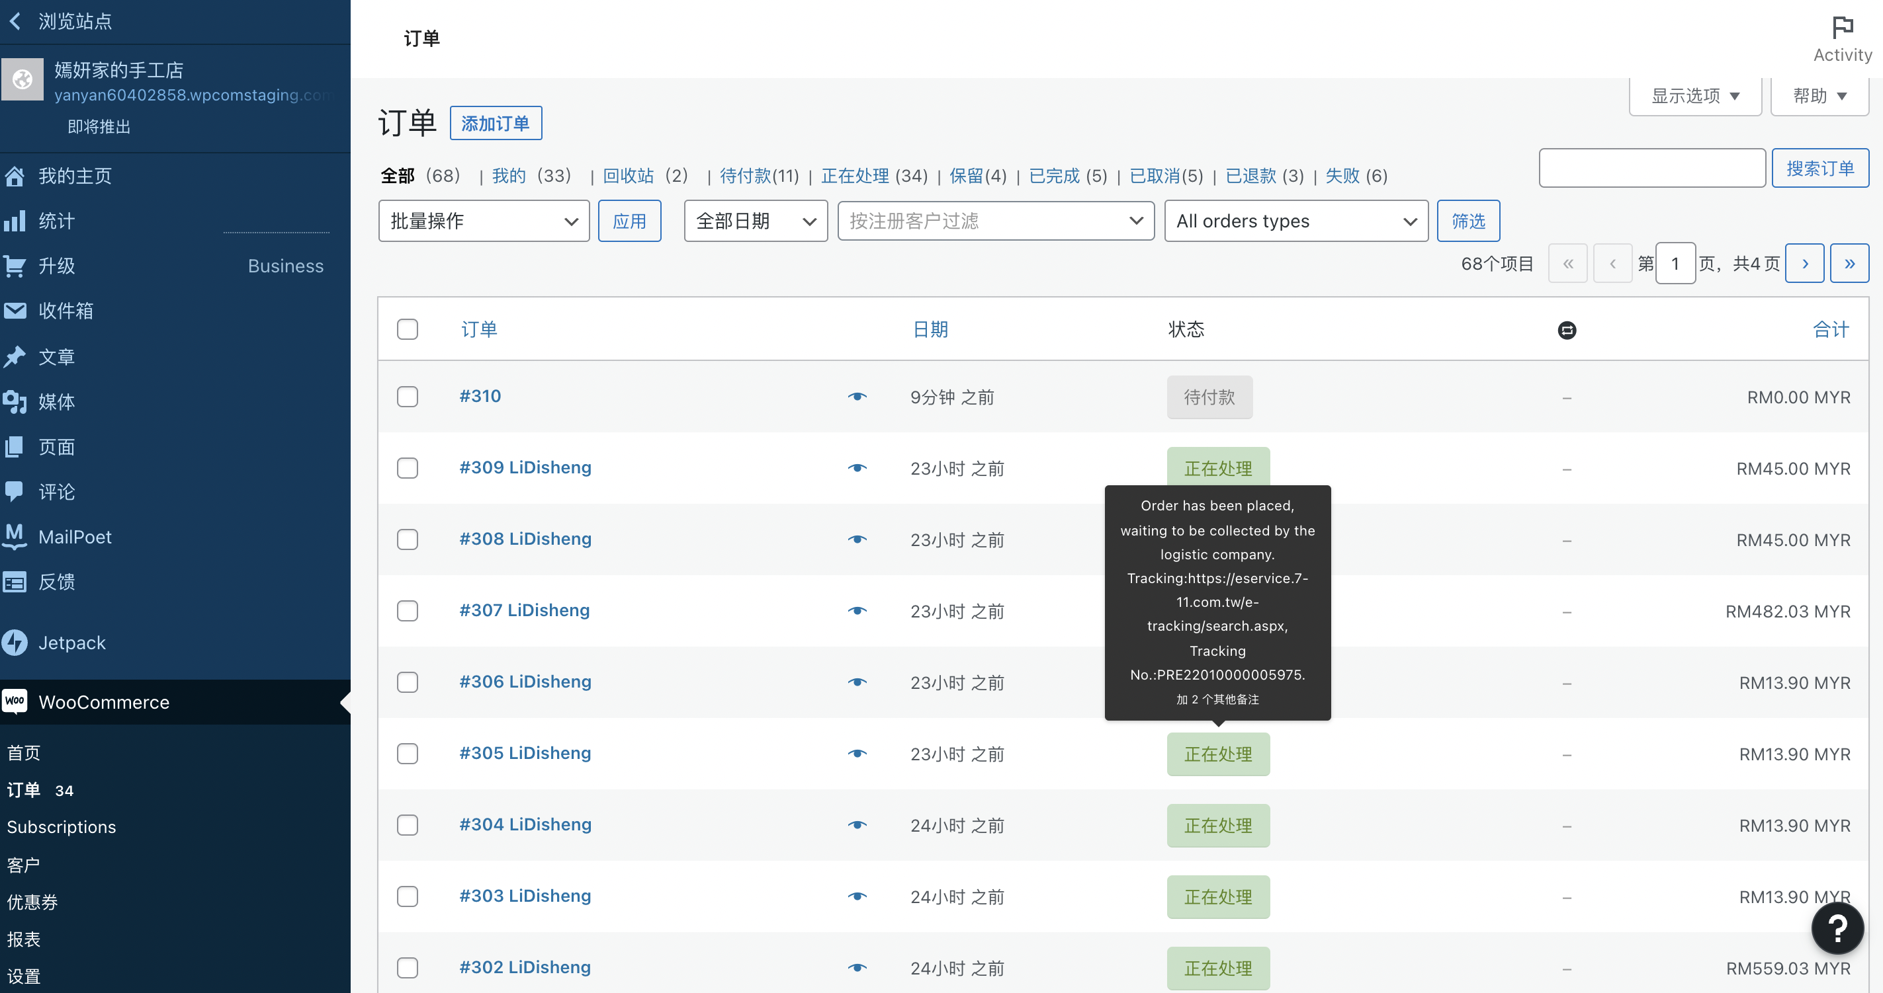Show 回收站 trashed orders
This screenshot has height=993, width=1883.
[x=628, y=176]
